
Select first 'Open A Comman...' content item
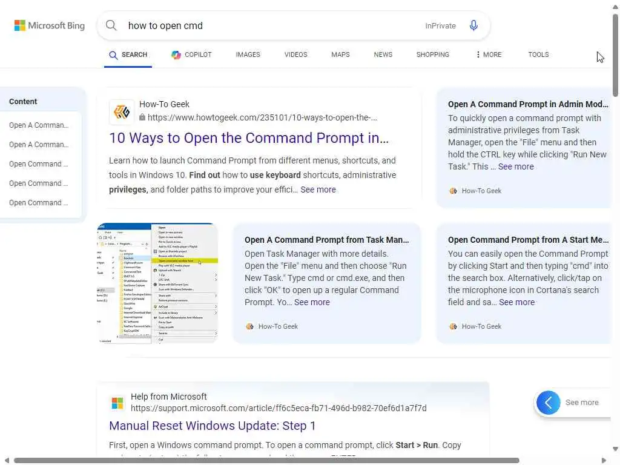[39, 125]
